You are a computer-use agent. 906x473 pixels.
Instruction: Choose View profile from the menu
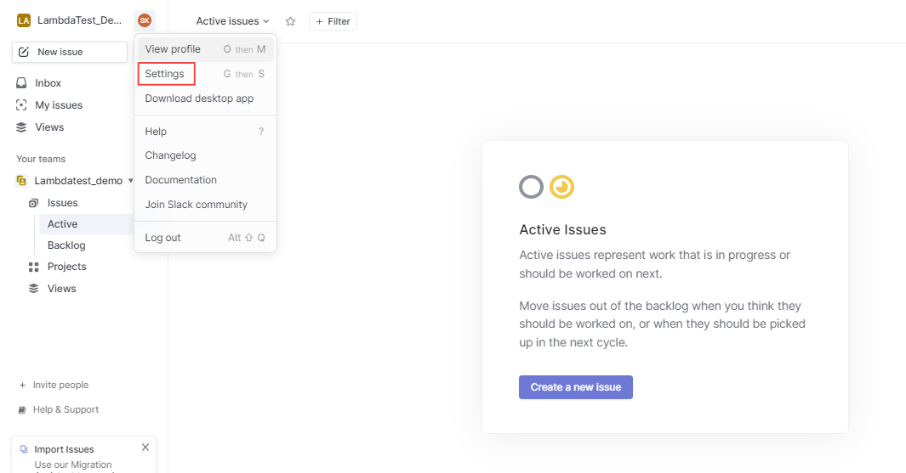pyautogui.click(x=173, y=49)
